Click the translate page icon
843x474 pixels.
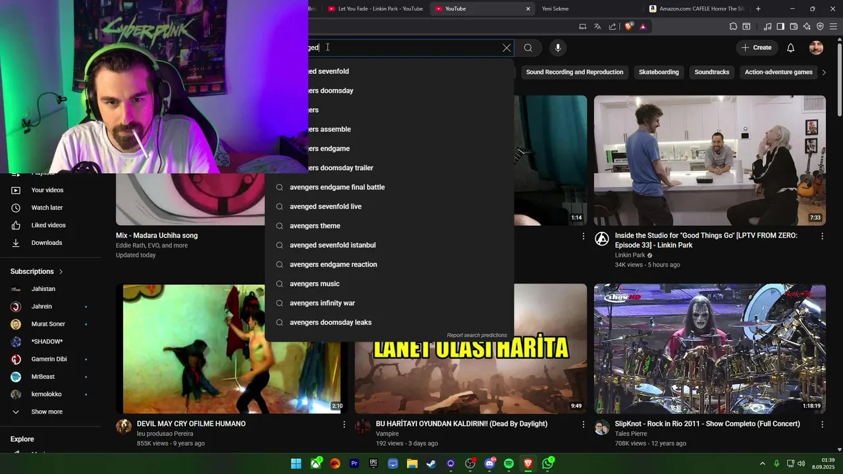(597, 26)
